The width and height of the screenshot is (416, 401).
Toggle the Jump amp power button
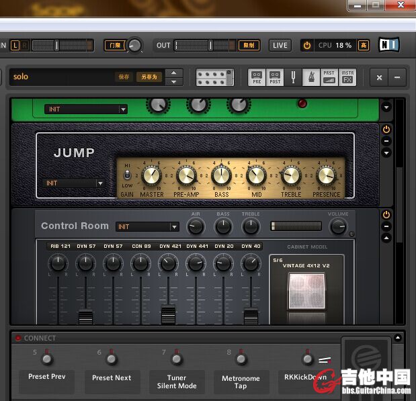386,130
